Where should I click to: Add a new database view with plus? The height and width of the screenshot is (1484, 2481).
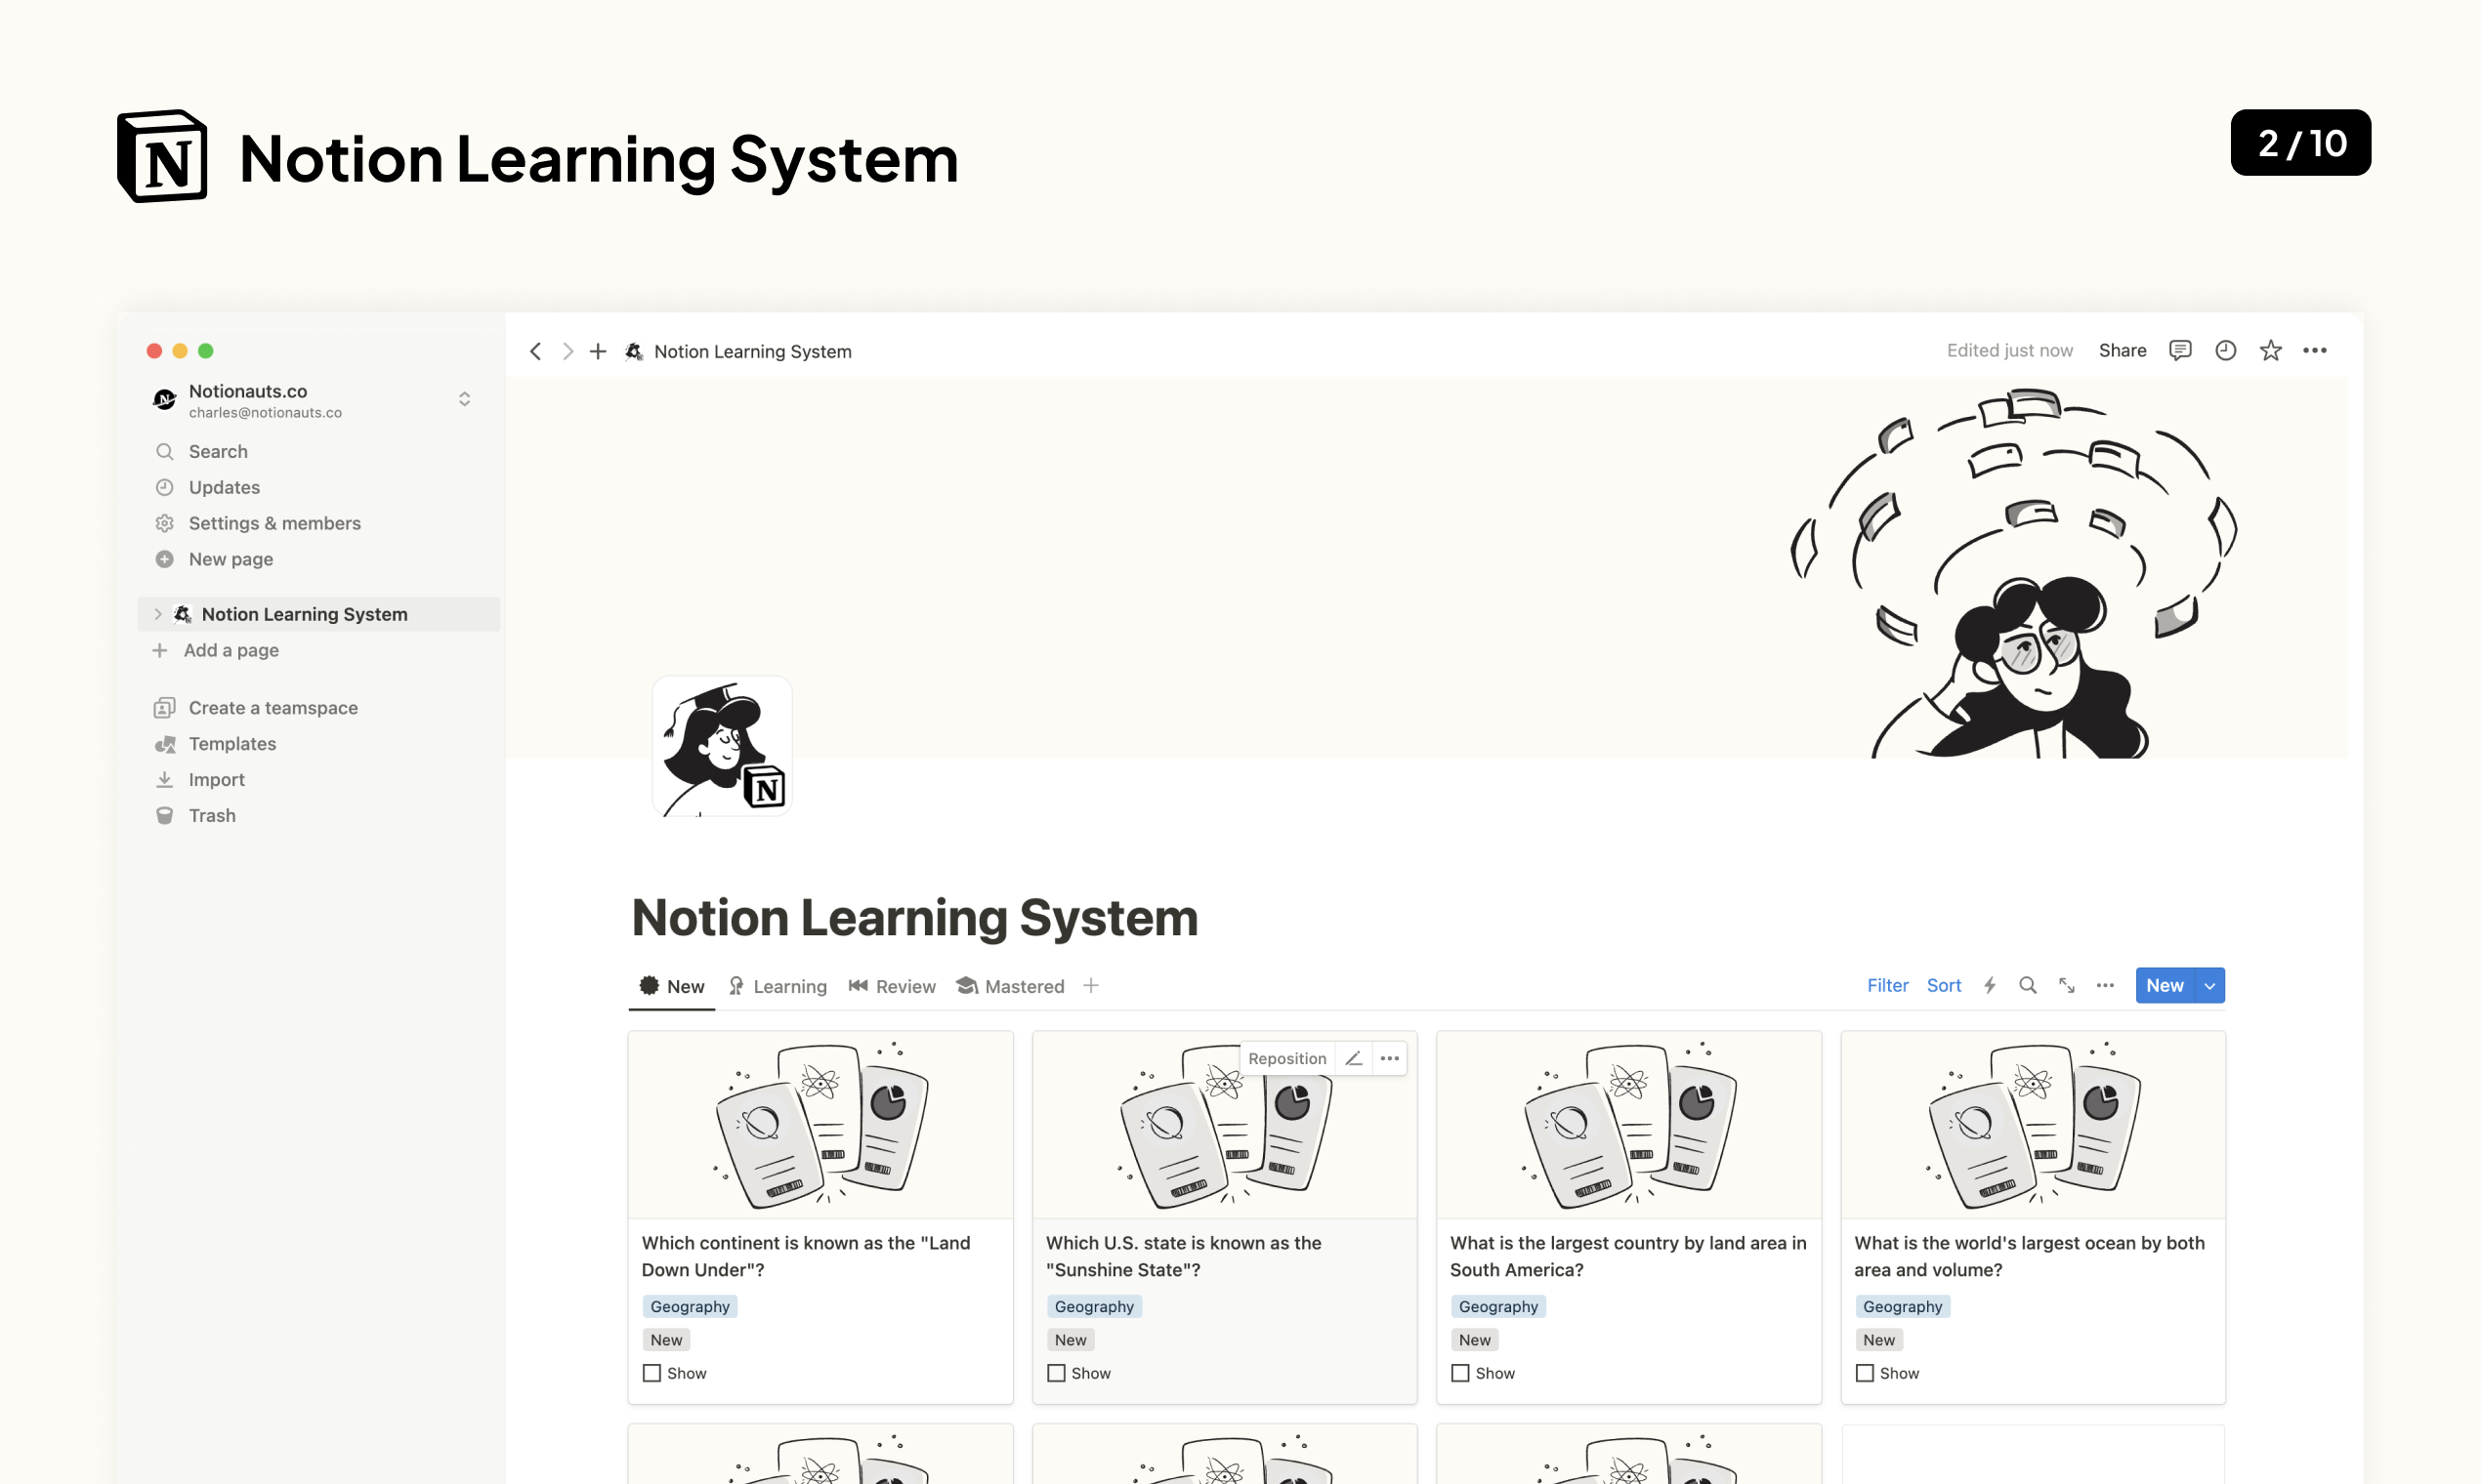point(1090,985)
